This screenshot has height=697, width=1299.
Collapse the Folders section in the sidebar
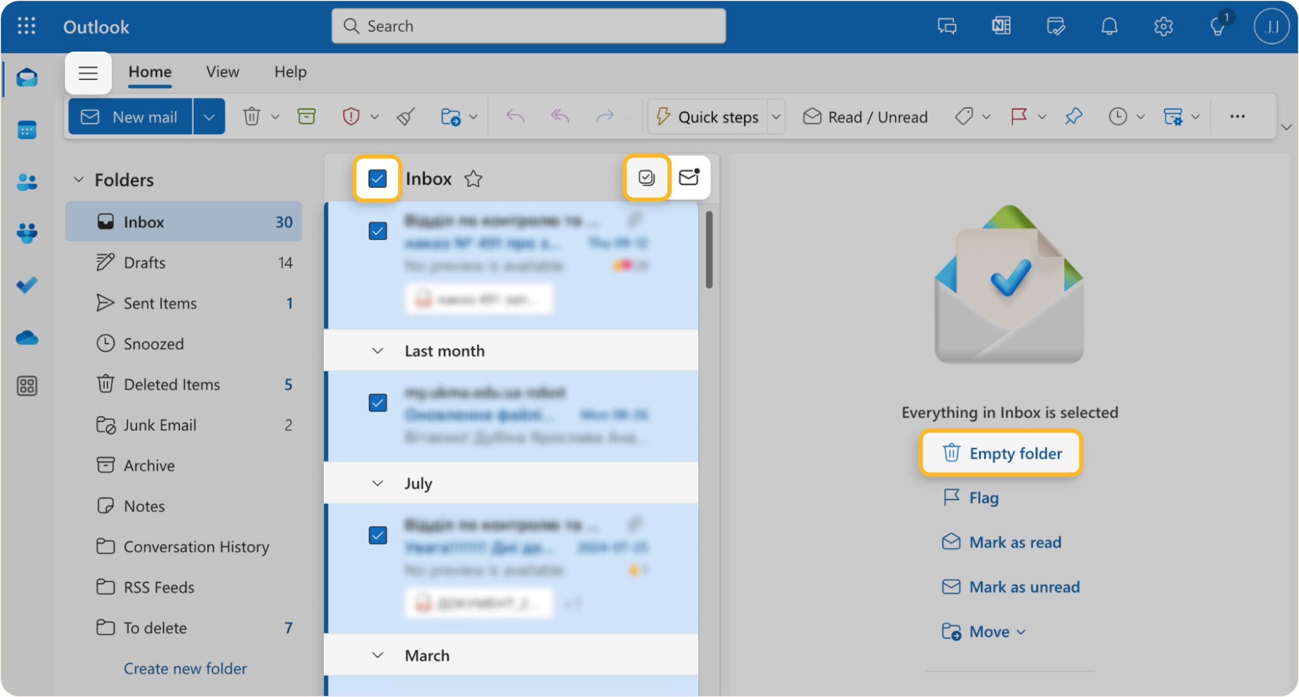(78, 180)
